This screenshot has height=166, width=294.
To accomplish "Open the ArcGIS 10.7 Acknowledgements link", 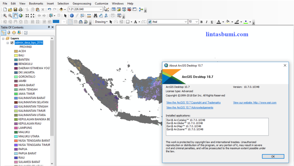I will tap(190, 107).
